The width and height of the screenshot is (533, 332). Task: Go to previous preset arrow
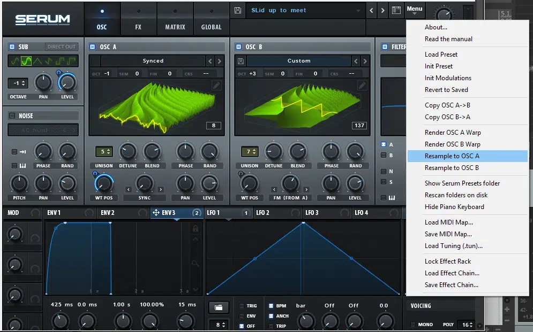tap(371, 11)
